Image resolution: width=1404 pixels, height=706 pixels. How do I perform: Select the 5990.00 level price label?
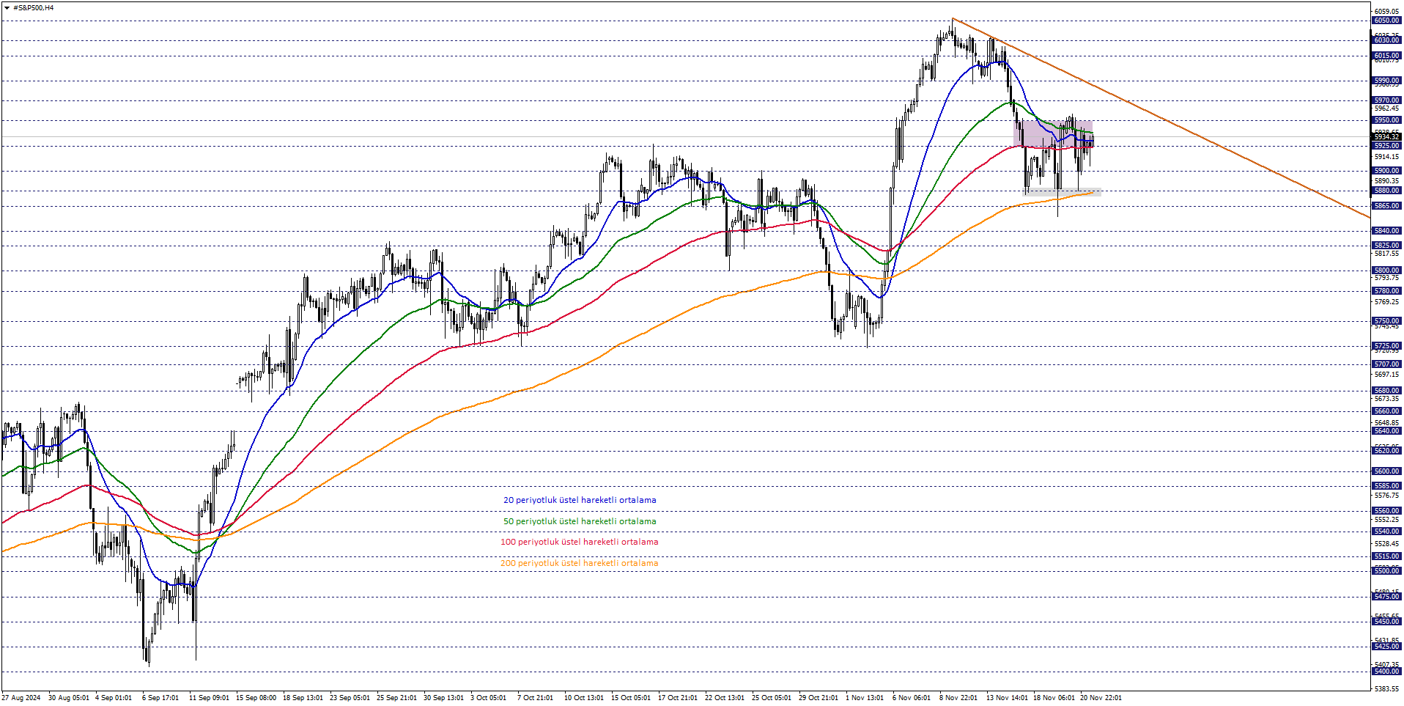pos(1386,81)
